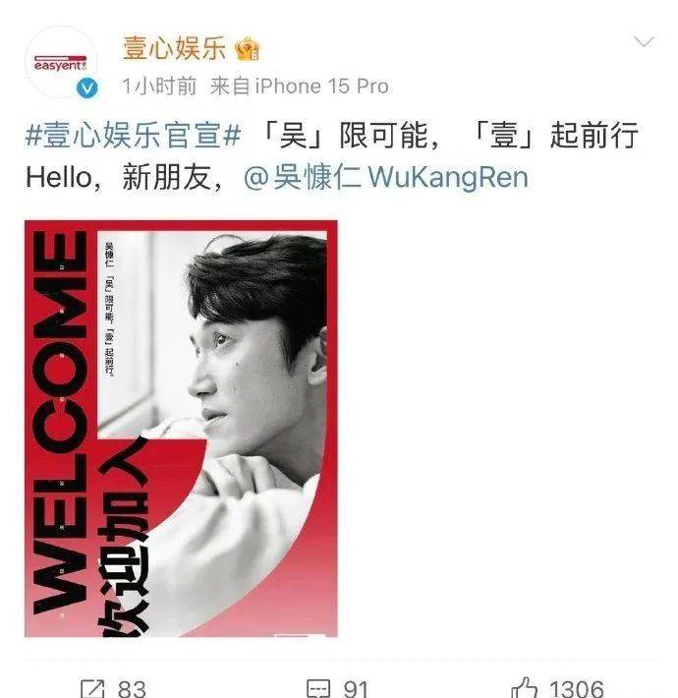
Task: Tap the repost count 83
Action: [x=132, y=688]
